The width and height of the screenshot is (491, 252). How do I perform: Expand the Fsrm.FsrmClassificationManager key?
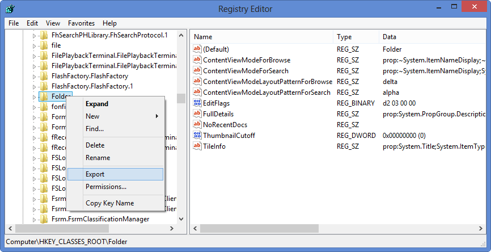pyautogui.click(x=35, y=219)
